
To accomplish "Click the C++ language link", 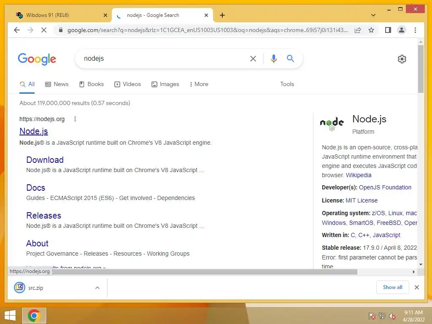I will click(364, 235).
